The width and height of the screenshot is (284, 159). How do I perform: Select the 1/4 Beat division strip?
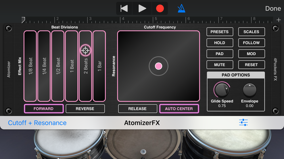coord(44,66)
